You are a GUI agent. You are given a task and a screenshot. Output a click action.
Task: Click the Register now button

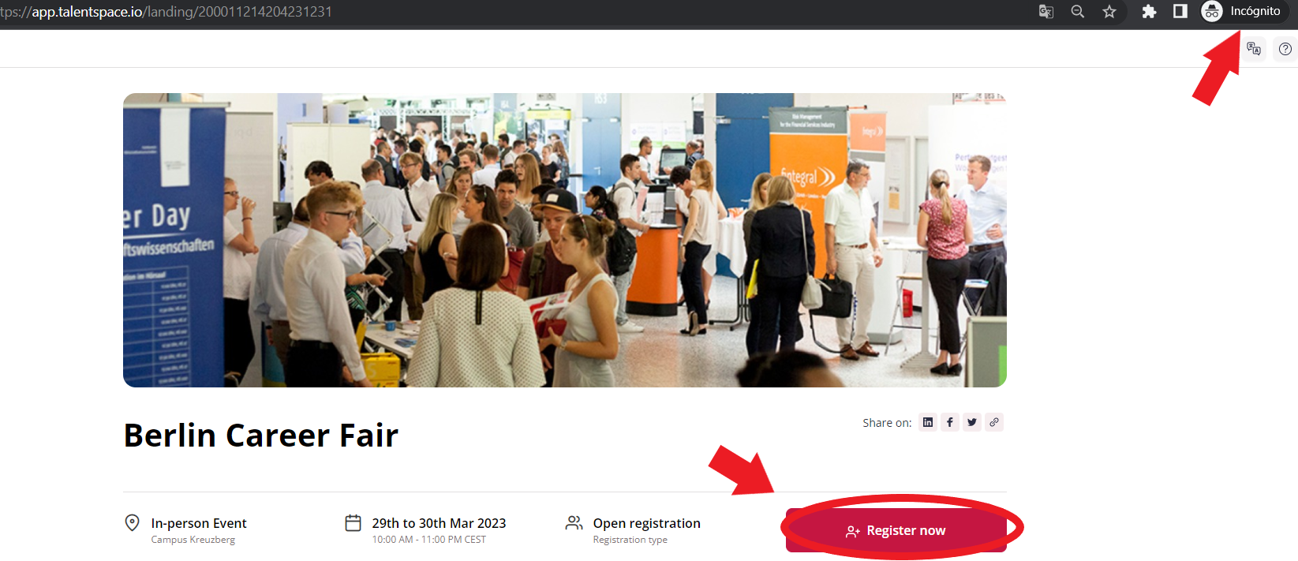(896, 530)
